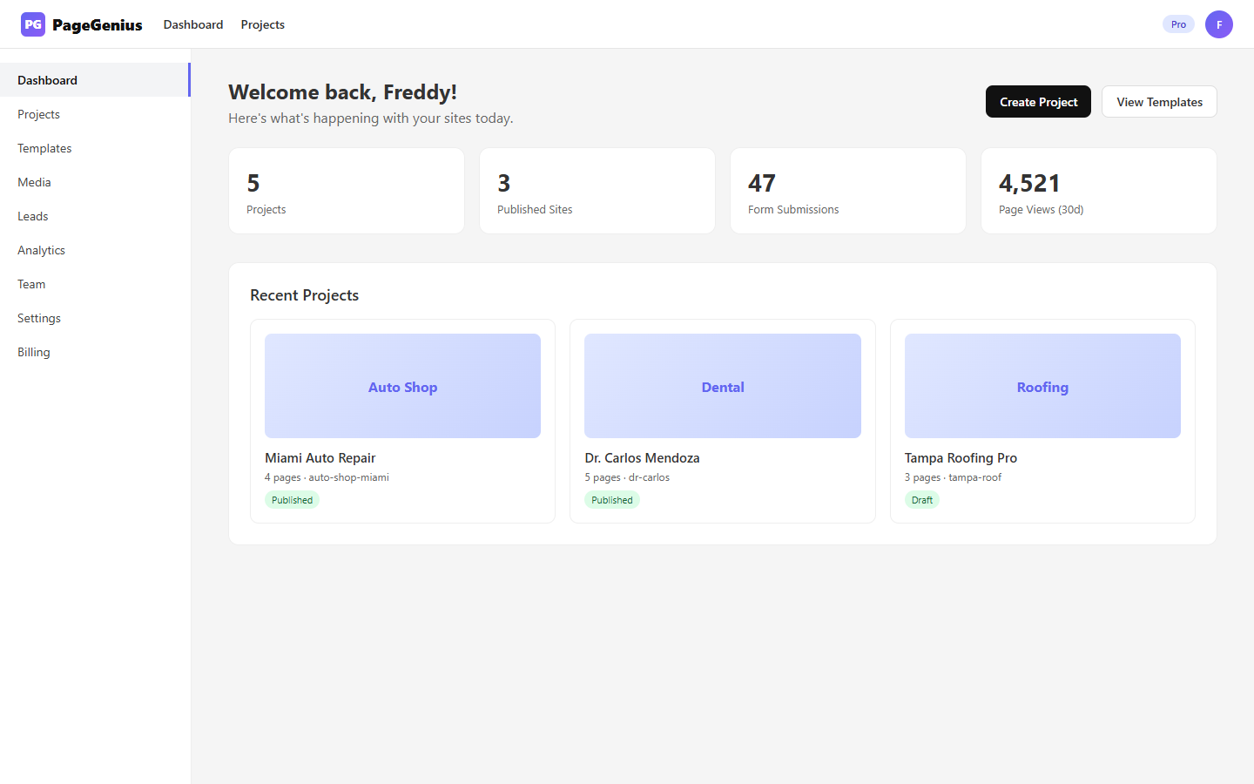Click 'Here's what's happening' subtitle text

[x=371, y=118]
